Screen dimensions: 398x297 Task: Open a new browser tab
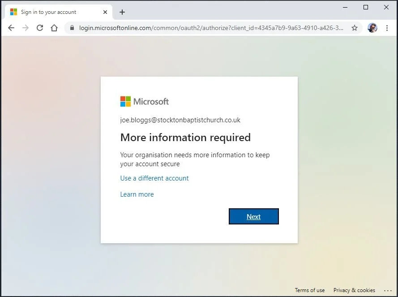pos(122,12)
